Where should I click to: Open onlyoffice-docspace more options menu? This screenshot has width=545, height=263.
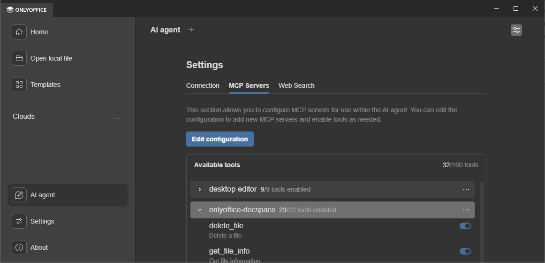click(x=466, y=210)
